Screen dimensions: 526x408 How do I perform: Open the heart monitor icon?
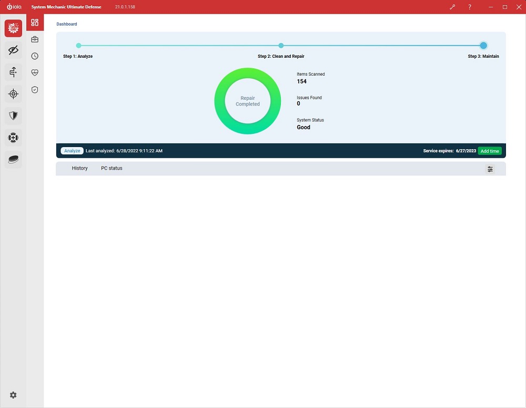tap(35, 72)
